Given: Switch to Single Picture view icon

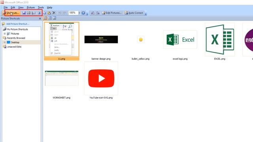Looking at the screenshot, I should coord(55,18).
